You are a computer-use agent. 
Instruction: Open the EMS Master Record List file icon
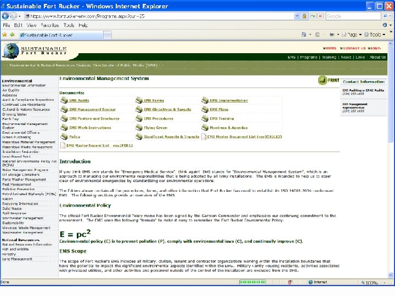coord(63,145)
